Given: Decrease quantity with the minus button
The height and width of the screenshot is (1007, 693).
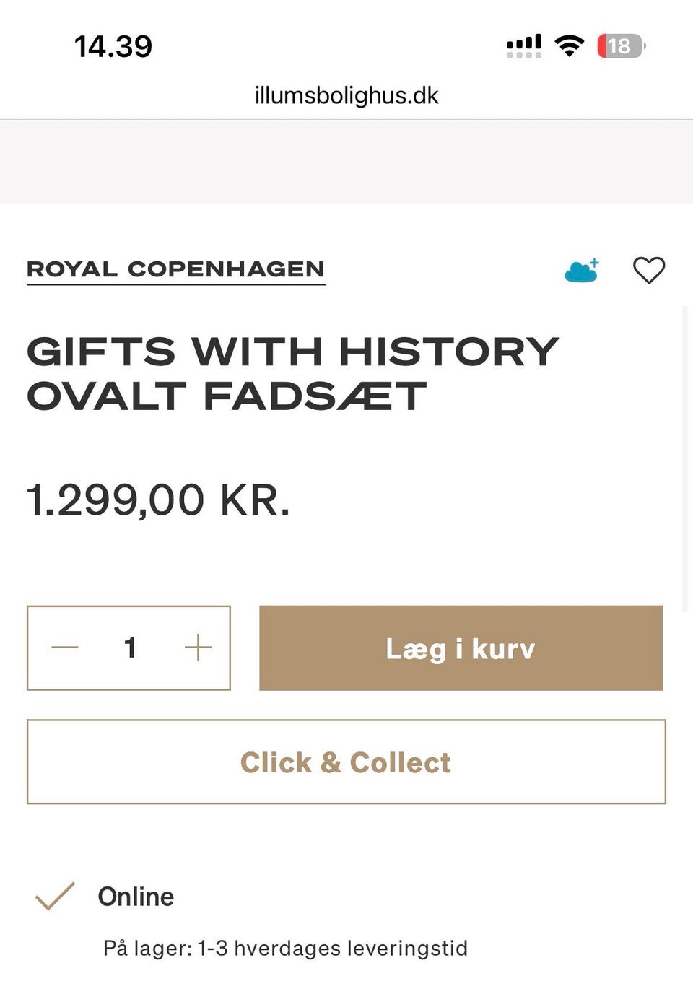Looking at the screenshot, I should point(65,648).
